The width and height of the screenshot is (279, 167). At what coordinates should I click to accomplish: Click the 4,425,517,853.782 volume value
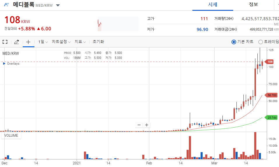pos(260,19)
